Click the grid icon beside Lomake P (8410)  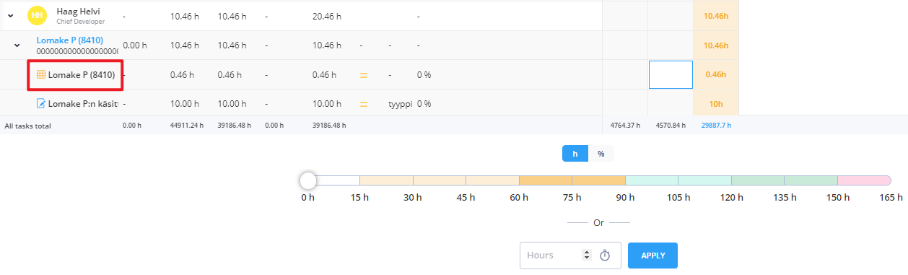tap(41, 74)
